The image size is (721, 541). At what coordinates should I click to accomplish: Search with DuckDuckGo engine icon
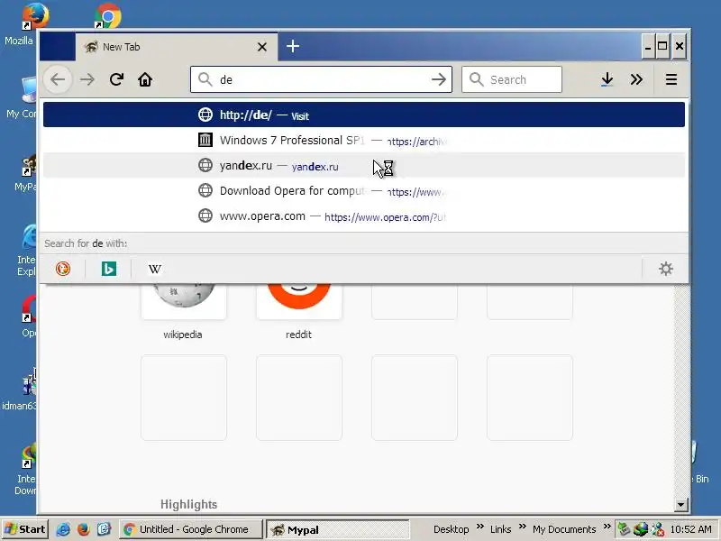click(63, 269)
